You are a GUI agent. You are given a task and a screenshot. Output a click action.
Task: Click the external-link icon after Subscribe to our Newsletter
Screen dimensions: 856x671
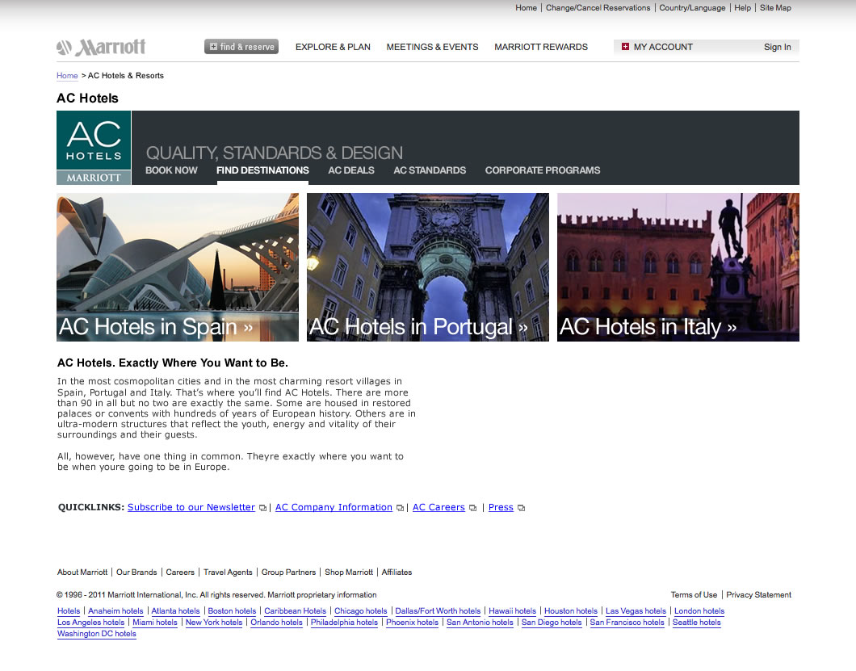(262, 508)
